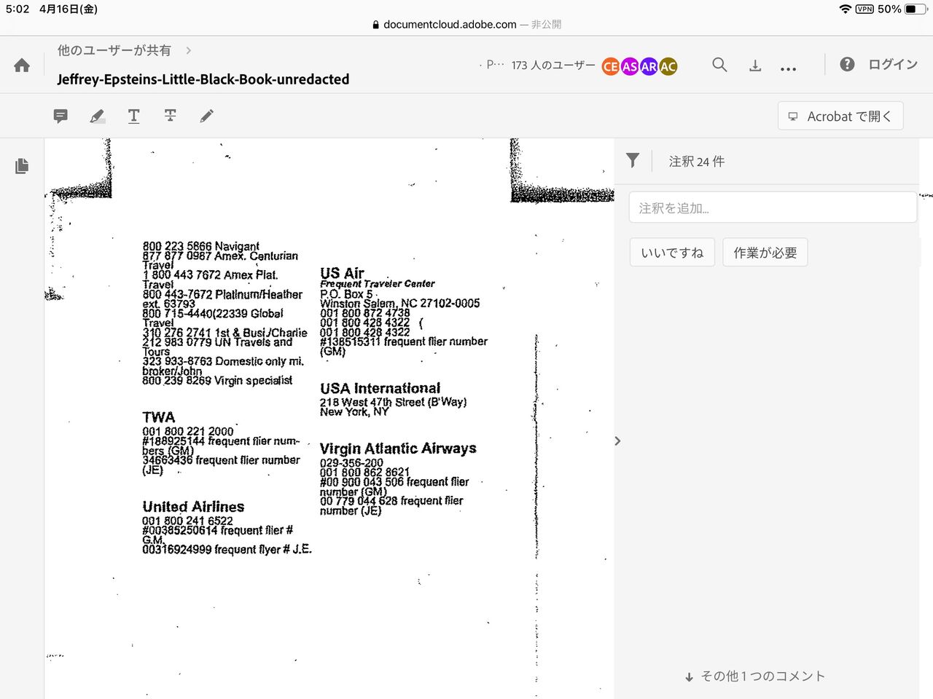Expand the truncated P… label

(494, 65)
